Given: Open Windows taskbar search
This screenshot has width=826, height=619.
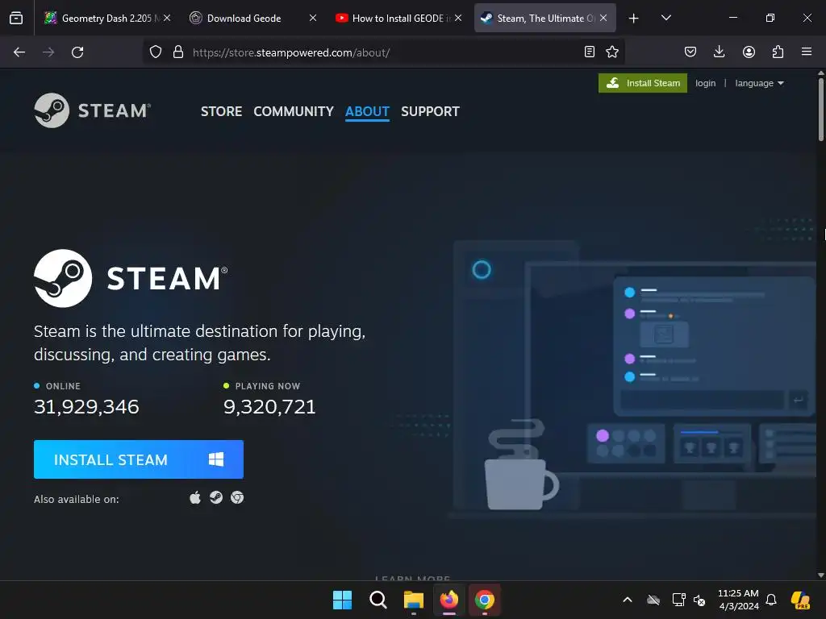Looking at the screenshot, I should click(378, 600).
